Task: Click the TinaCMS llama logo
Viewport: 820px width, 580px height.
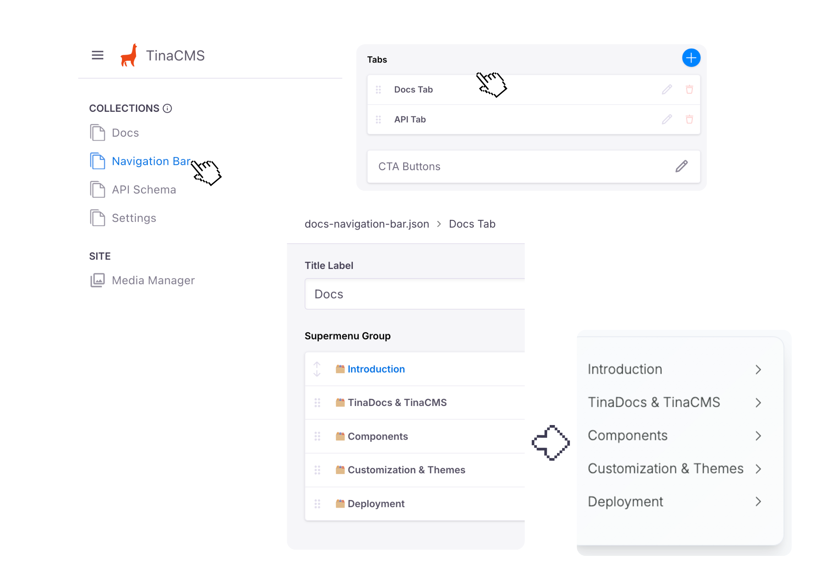Action: pyautogui.click(x=129, y=55)
